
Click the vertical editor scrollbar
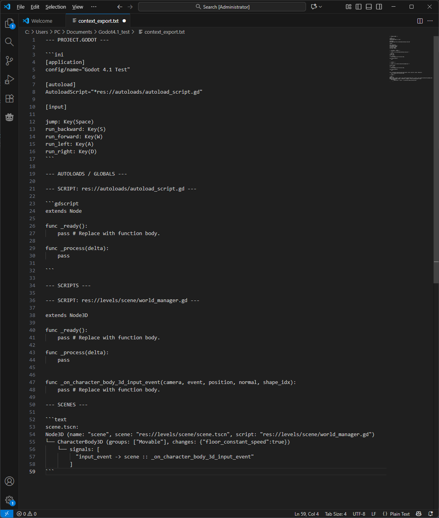(436, 159)
